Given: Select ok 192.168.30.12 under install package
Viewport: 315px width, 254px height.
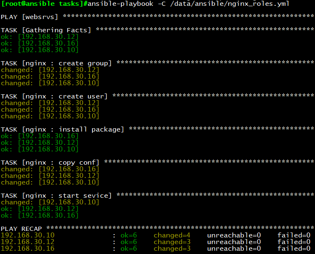Looking at the screenshot, I should pyautogui.click(x=40, y=143).
